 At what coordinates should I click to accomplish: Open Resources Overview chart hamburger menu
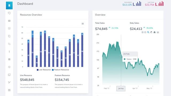point(83,24)
